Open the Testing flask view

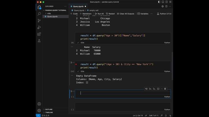tap(39, 41)
